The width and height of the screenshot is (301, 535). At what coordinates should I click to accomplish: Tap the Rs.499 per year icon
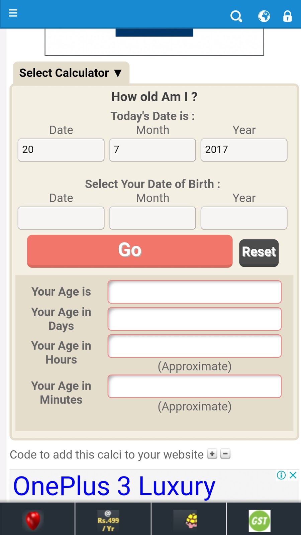[x=108, y=521]
